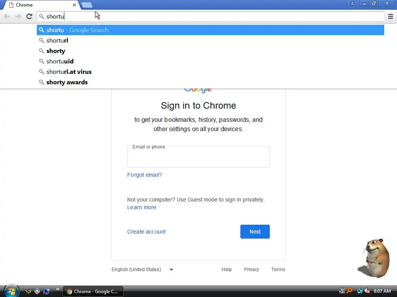
Task: Click the first quick launch icon
Action: pos(28,292)
